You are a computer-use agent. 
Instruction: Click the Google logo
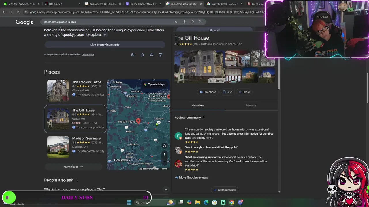click(x=24, y=22)
